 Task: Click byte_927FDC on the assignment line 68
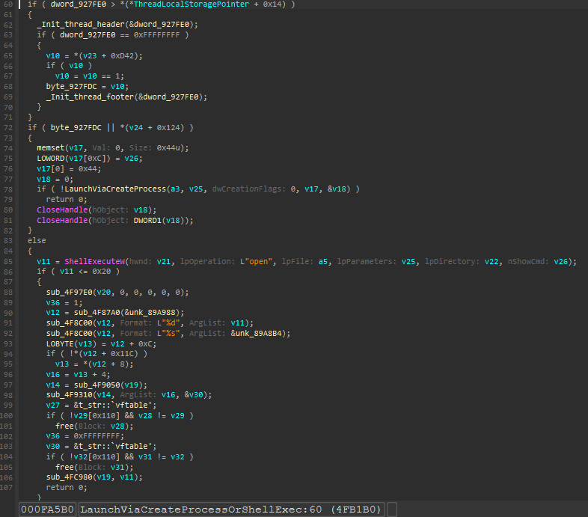coord(71,87)
